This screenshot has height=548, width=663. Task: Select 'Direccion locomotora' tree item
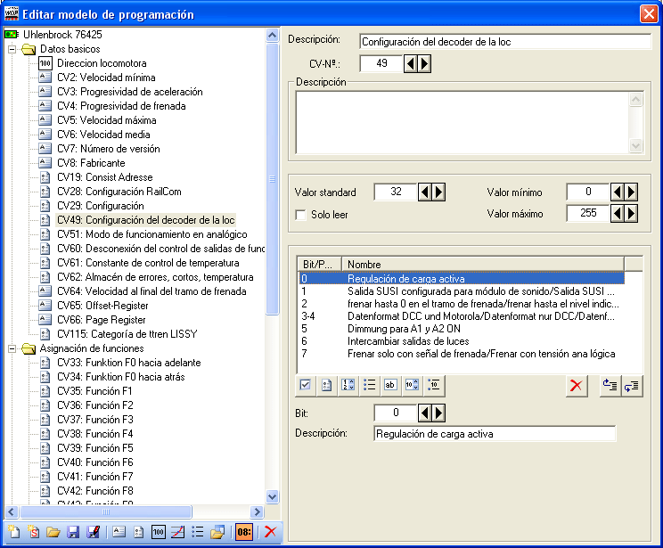(x=102, y=63)
